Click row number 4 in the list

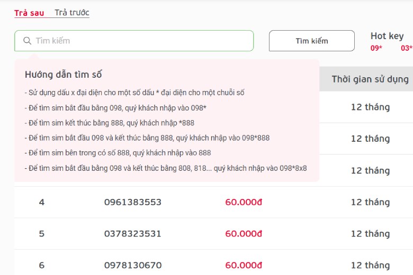[x=42, y=202]
